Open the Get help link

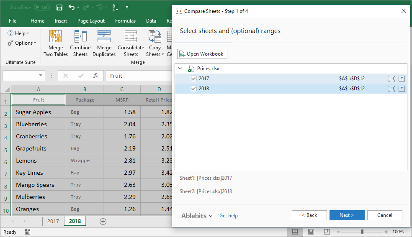click(x=229, y=216)
